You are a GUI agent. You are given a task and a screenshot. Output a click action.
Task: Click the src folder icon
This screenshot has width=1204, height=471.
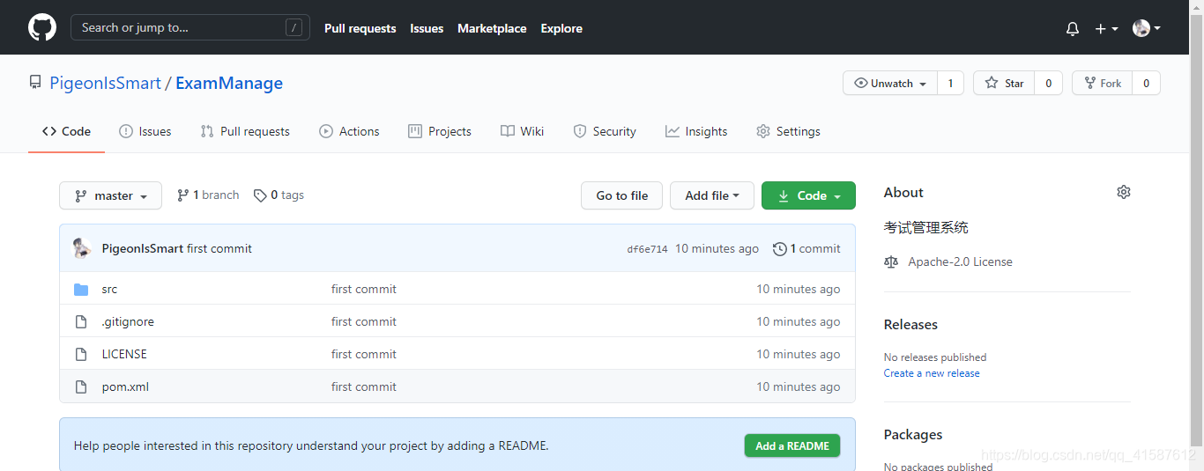click(x=81, y=289)
